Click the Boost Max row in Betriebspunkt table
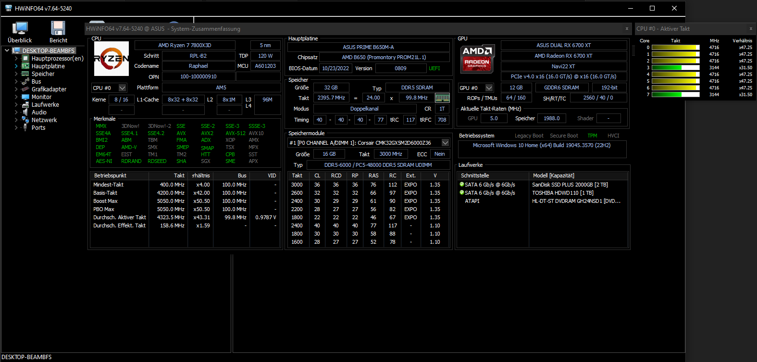The width and height of the screenshot is (757, 362). pyautogui.click(x=185, y=201)
